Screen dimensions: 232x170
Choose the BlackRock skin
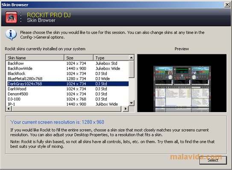[68, 73]
